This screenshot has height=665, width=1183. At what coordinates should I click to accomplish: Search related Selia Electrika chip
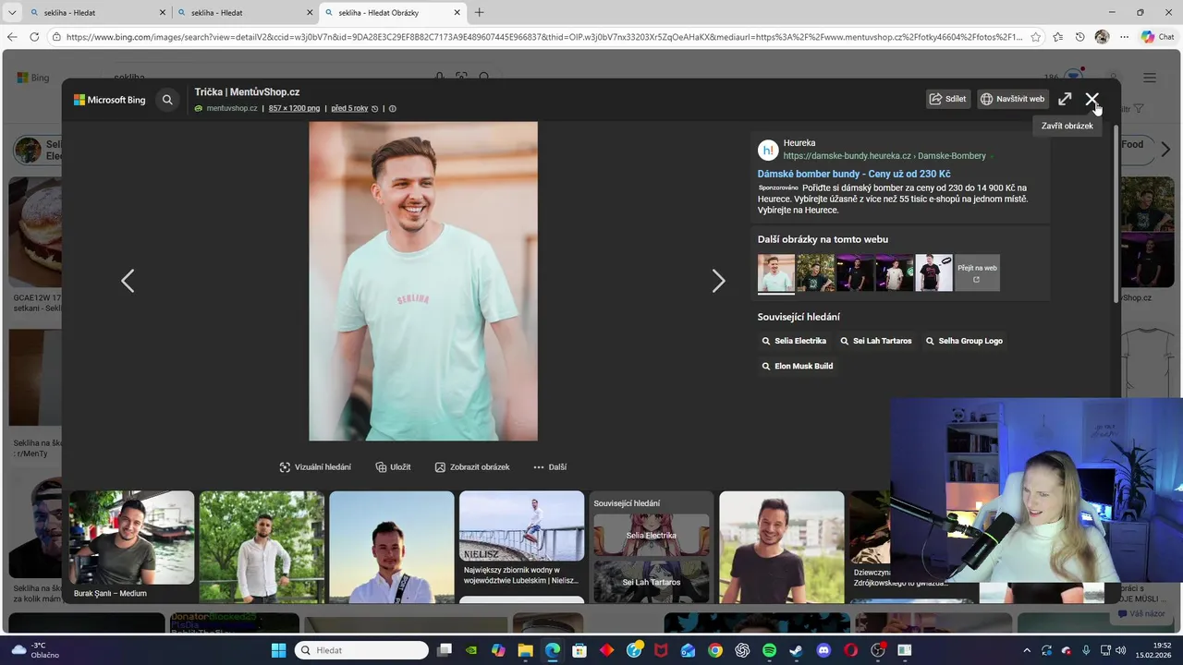pos(794,341)
